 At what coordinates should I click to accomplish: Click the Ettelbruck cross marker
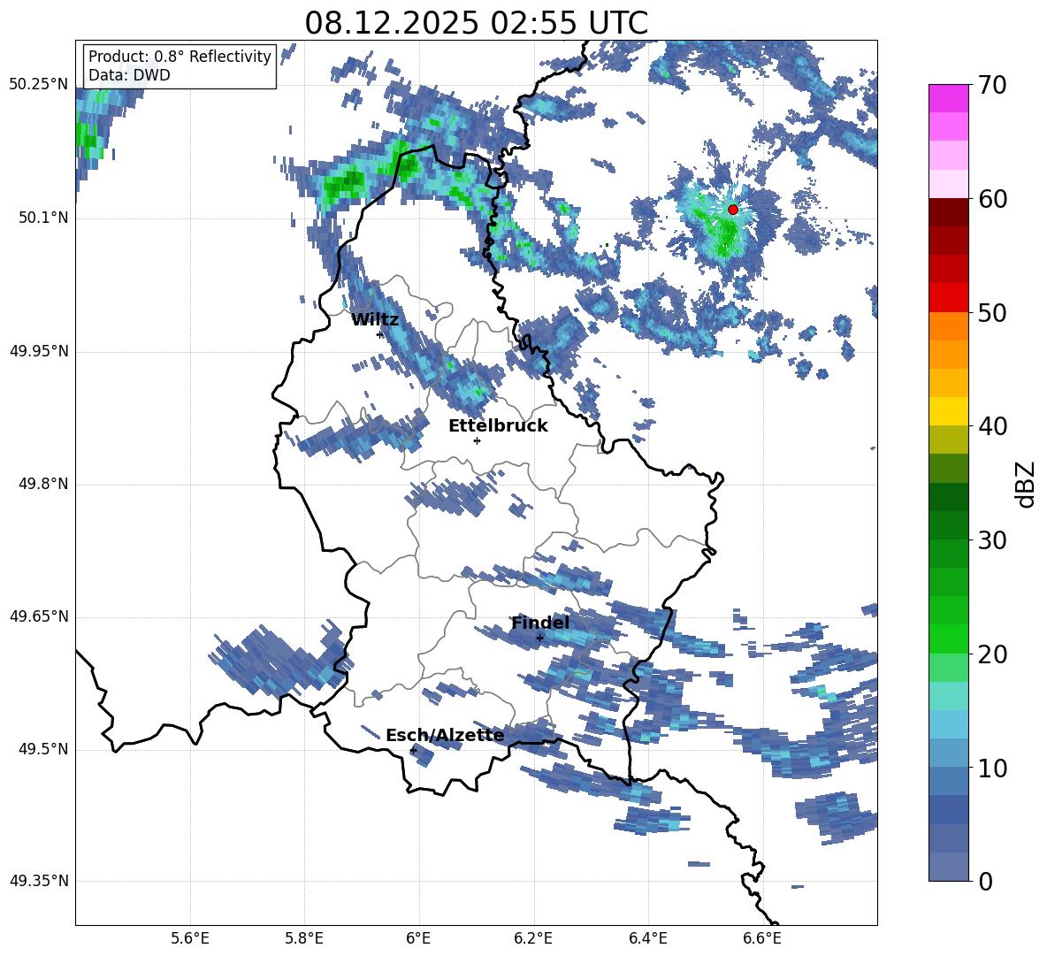(477, 440)
